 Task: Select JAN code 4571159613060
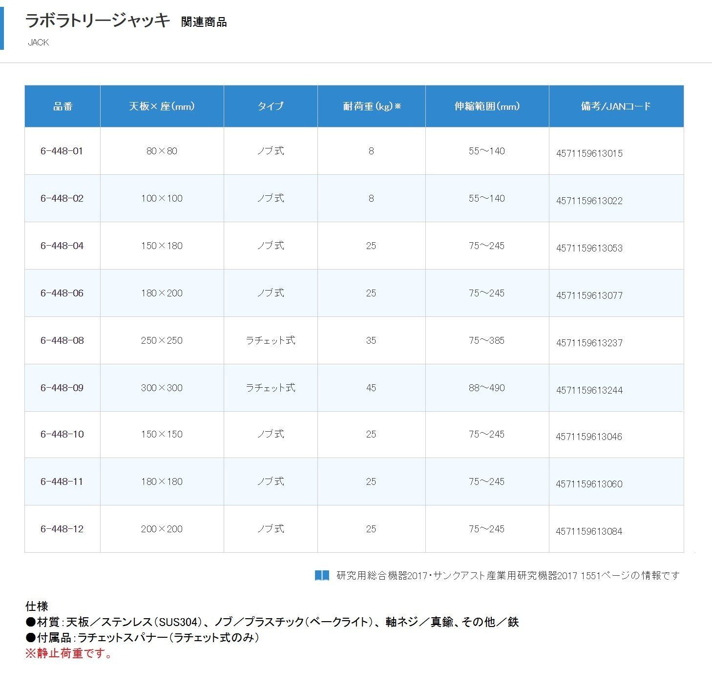(589, 484)
